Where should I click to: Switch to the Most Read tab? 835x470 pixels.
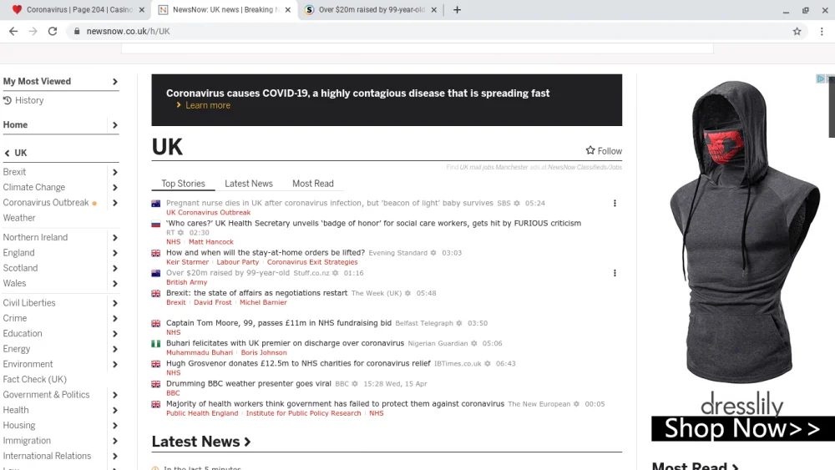pyautogui.click(x=313, y=184)
